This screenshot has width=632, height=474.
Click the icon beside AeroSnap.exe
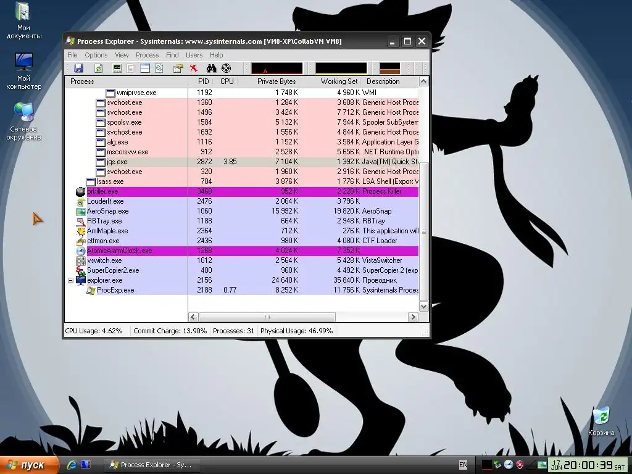[x=81, y=211]
